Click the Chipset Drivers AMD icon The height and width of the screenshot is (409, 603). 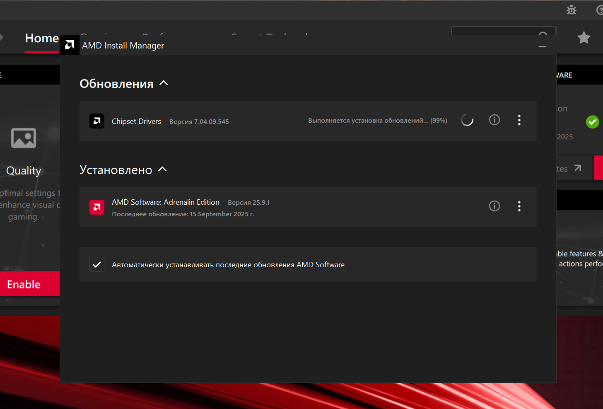[97, 121]
